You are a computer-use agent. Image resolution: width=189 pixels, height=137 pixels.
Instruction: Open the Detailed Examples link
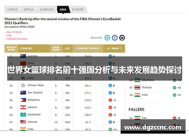[17, 39]
